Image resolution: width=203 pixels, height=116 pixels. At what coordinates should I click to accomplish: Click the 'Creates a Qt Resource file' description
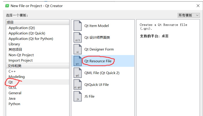[x=163, y=27]
